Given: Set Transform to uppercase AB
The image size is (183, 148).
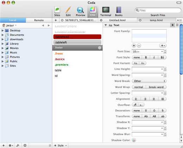Looking at the screenshot, I should [x=154, y=116].
